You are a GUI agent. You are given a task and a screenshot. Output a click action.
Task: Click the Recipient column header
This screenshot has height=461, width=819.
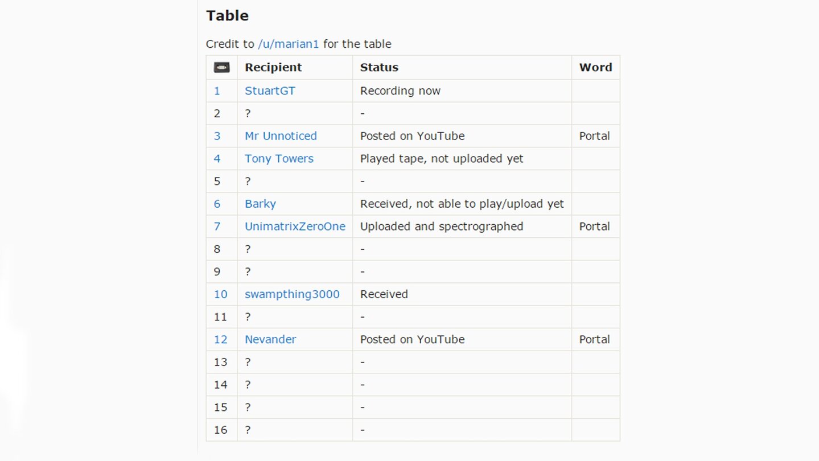(x=273, y=67)
